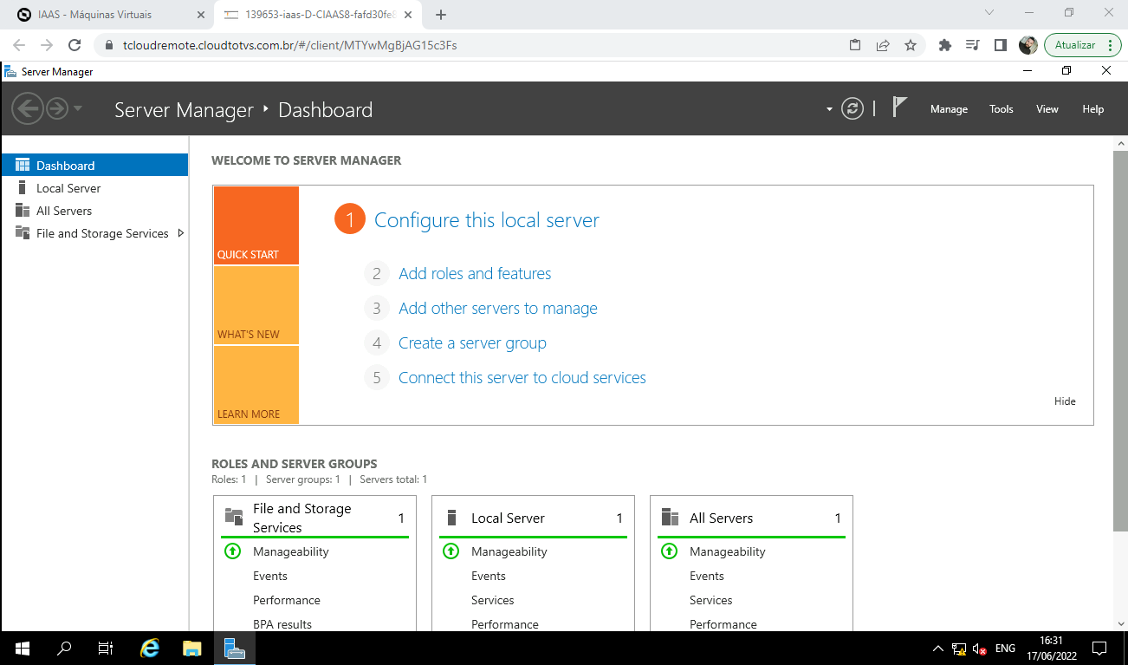Click Events in Local Server tile

click(x=489, y=576)
